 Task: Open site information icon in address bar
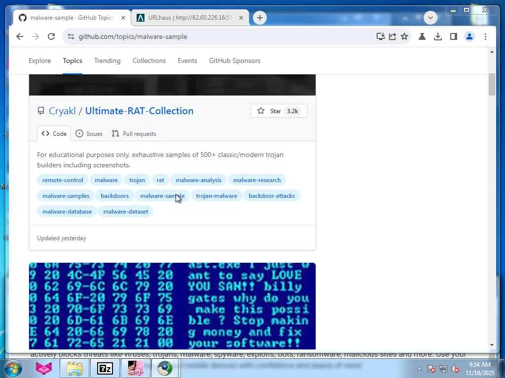click(71, 36)
